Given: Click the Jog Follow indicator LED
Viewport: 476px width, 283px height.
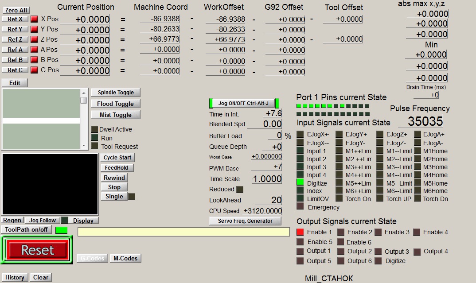Looking at the screenshot, I should [x=64, y=220].
